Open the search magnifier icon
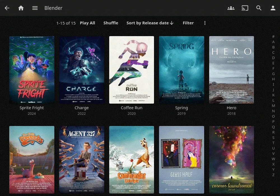Screen dimensions: 280x196 click(259, 8)
